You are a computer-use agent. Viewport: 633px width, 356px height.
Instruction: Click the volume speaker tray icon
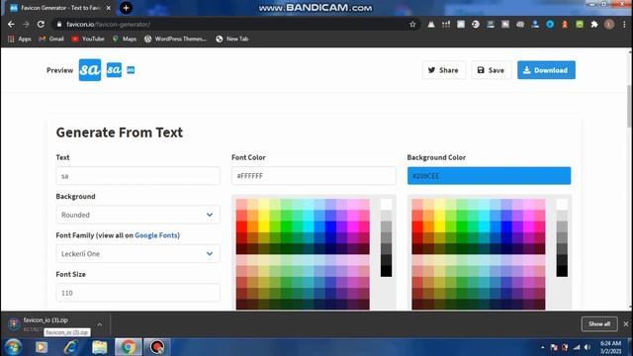[x=588, y=347]
